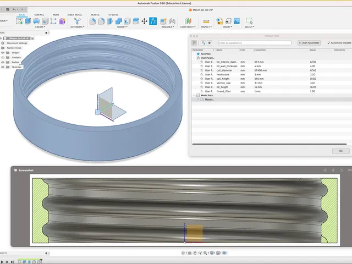The width and height of the screenshot is (352, 264).
Task: Select the Offset Plane construct icon
Action: coord(188,21)
